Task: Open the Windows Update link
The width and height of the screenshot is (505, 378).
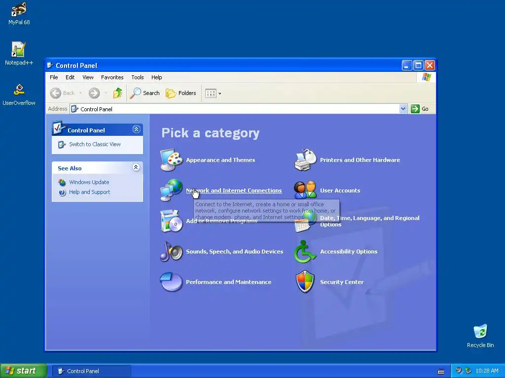Action: (89, 182)
